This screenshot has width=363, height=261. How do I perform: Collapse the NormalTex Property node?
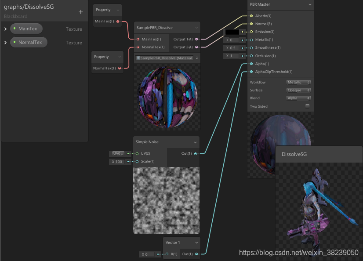coord(120,57)
